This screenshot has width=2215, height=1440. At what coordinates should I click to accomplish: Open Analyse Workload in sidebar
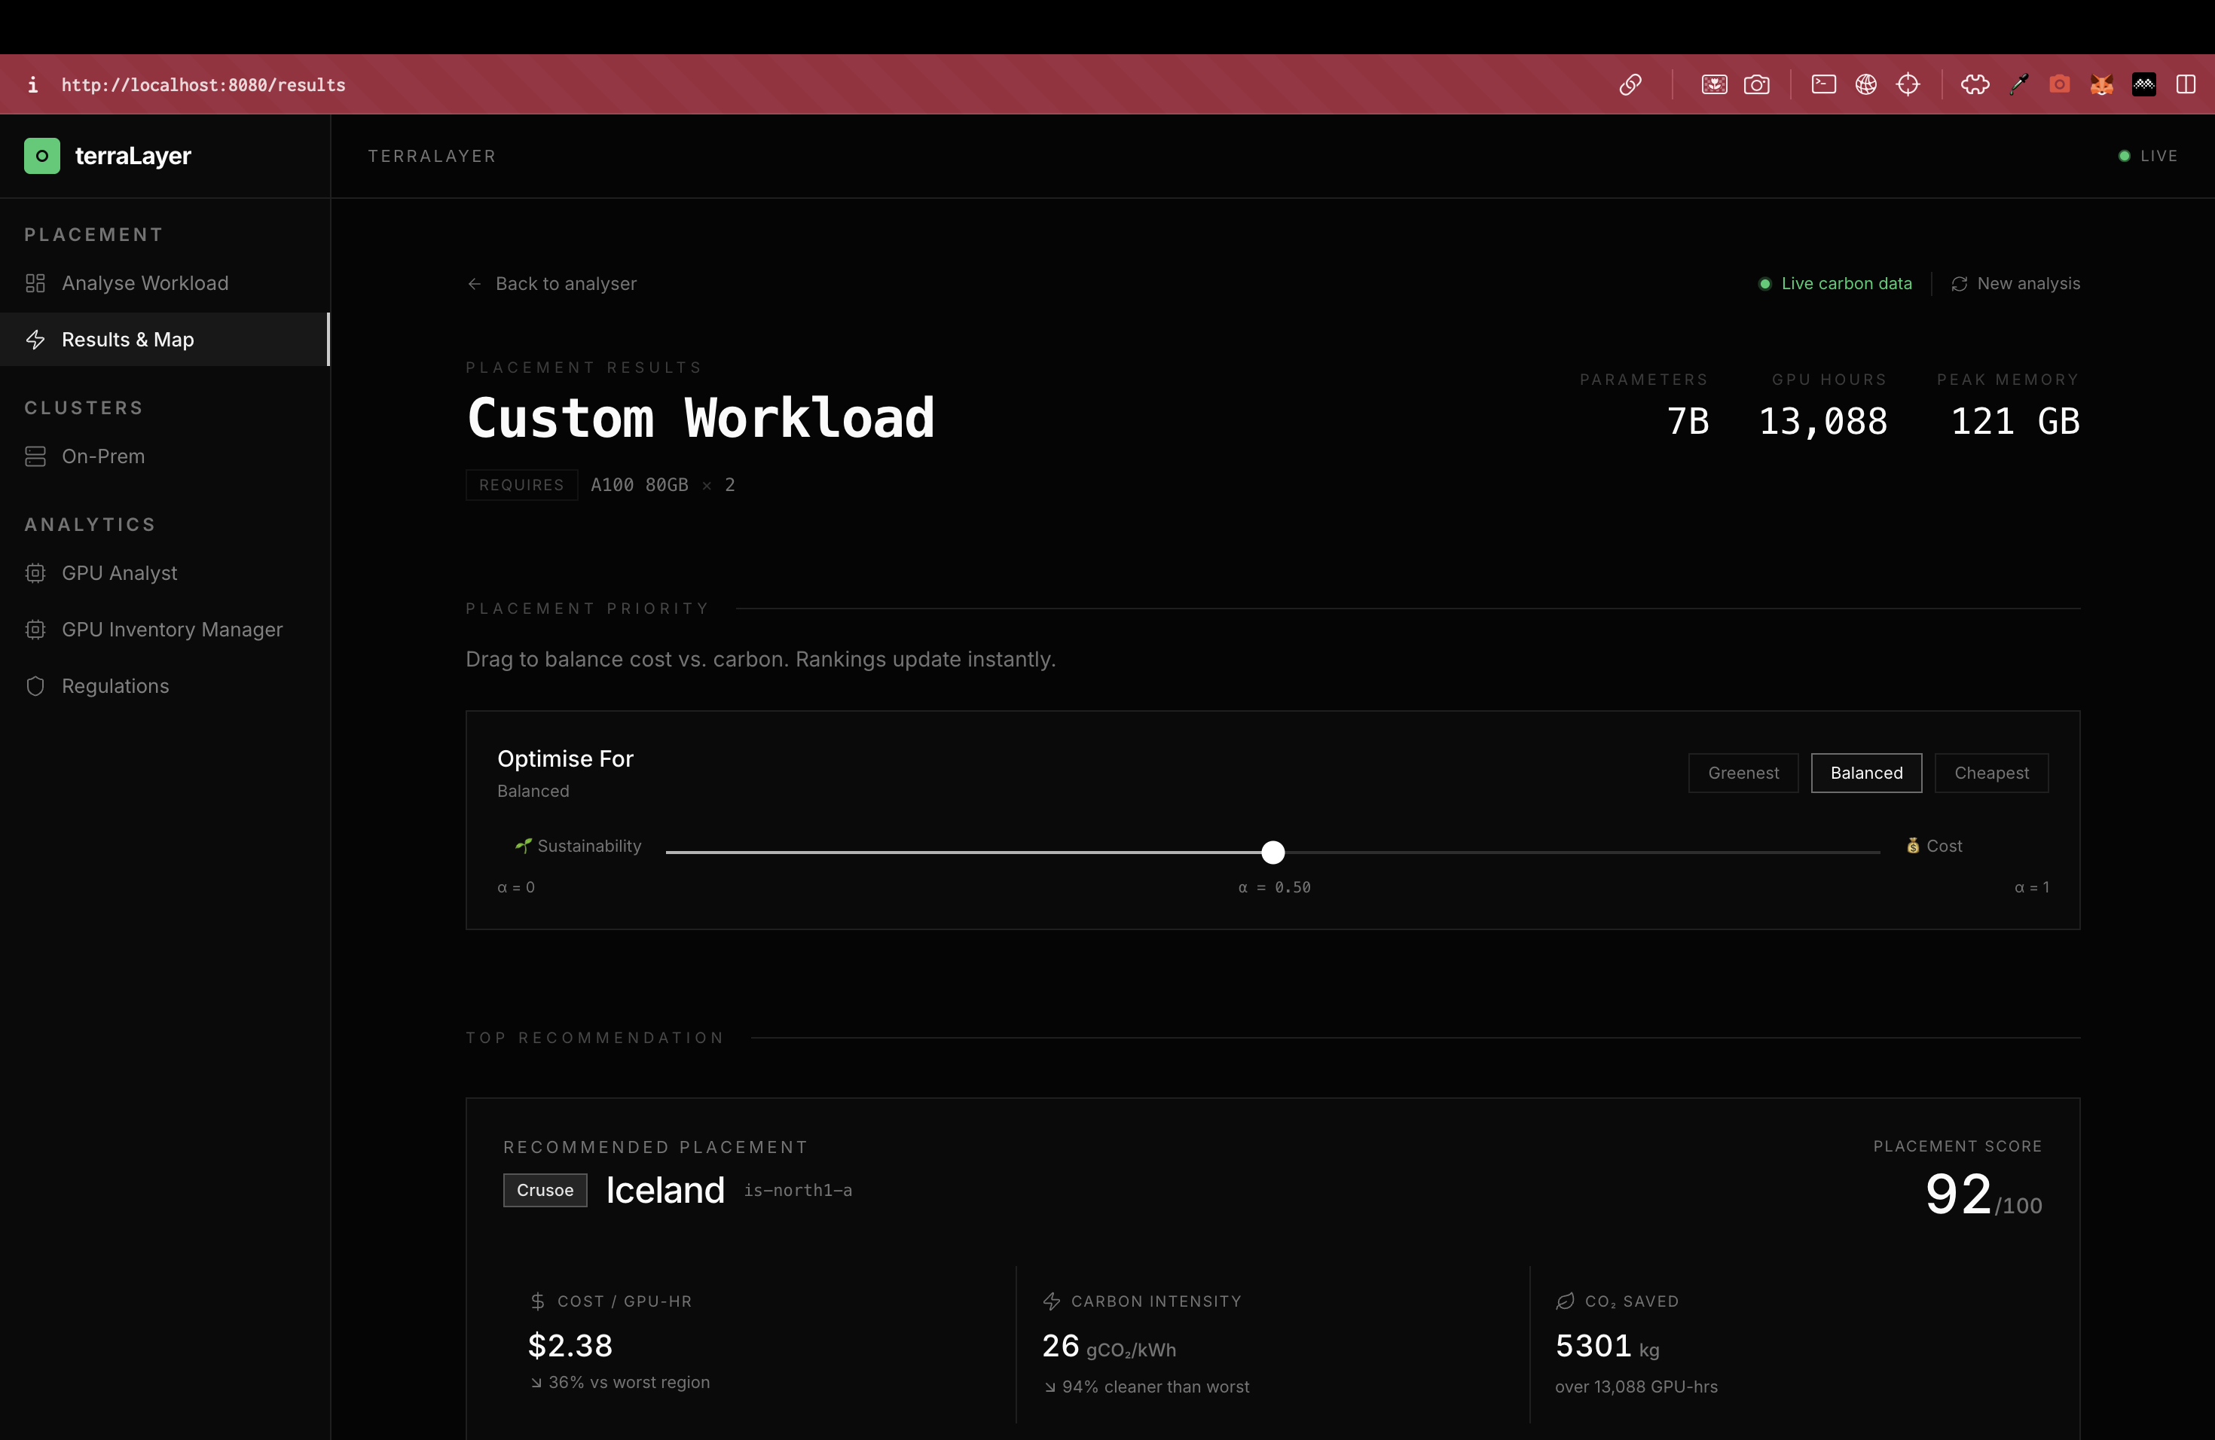(x=144, y=282)
